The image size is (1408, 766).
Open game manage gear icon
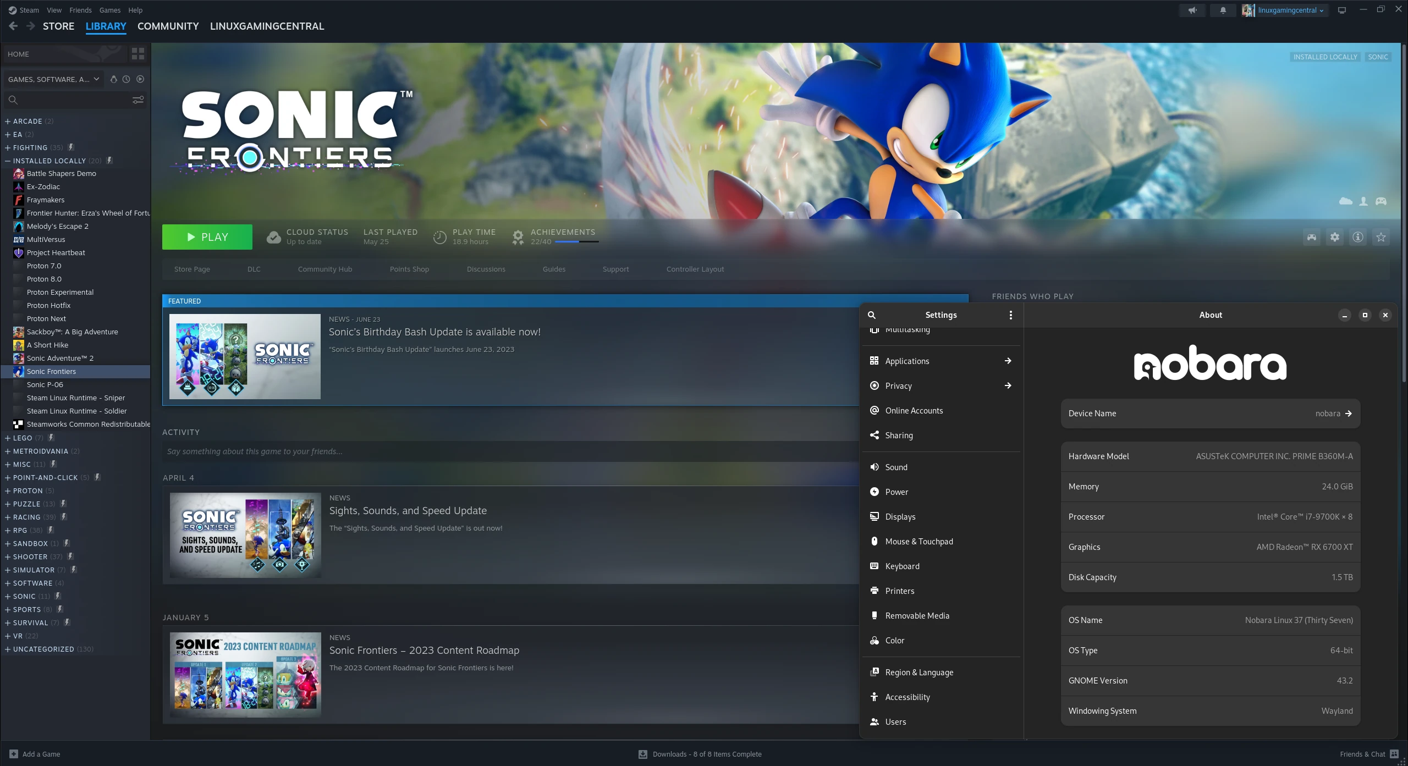coord(1335,237)
